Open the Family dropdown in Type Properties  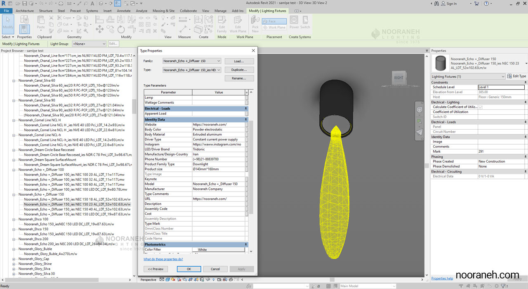192,61
